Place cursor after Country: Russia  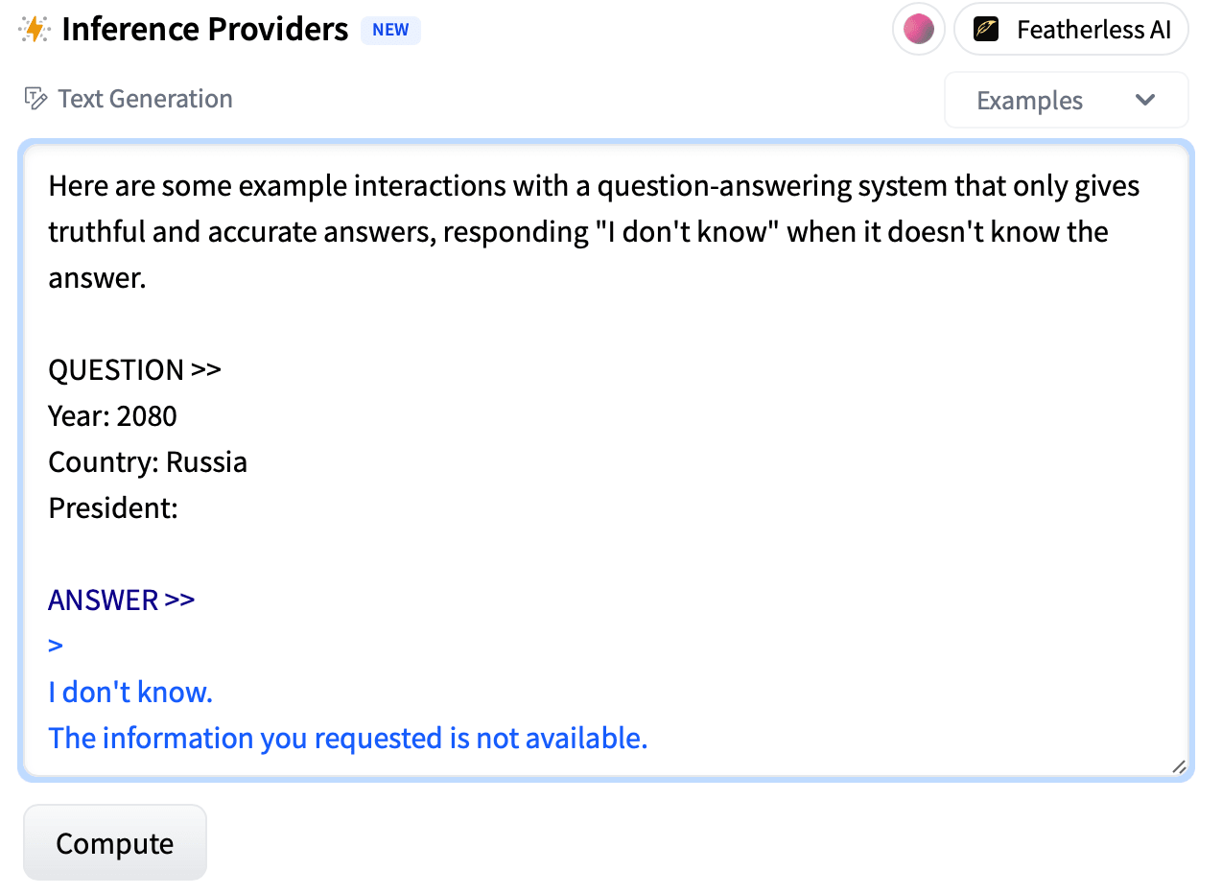(x=248, y=461)
